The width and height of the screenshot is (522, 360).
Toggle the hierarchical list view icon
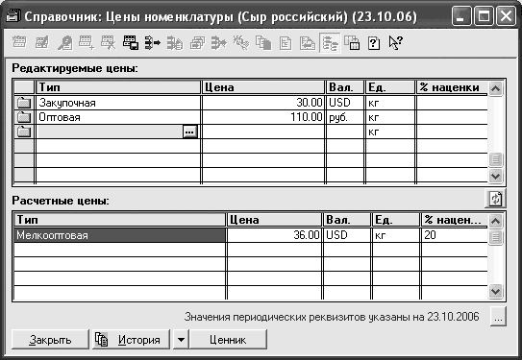[330, 43]
